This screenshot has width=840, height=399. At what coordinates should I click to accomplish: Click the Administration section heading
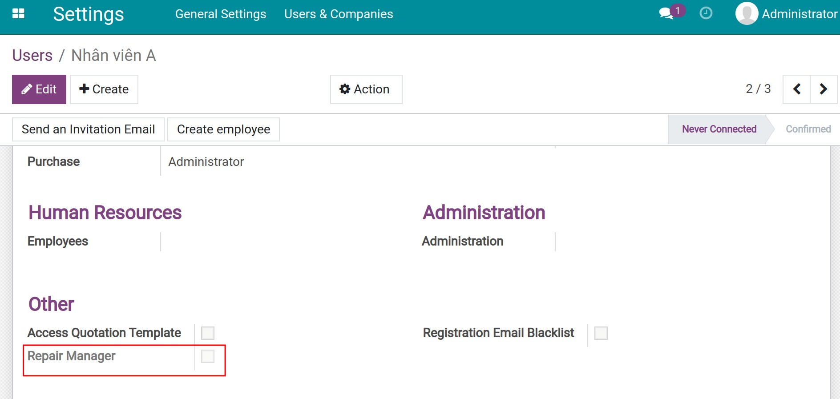(484, 213)
